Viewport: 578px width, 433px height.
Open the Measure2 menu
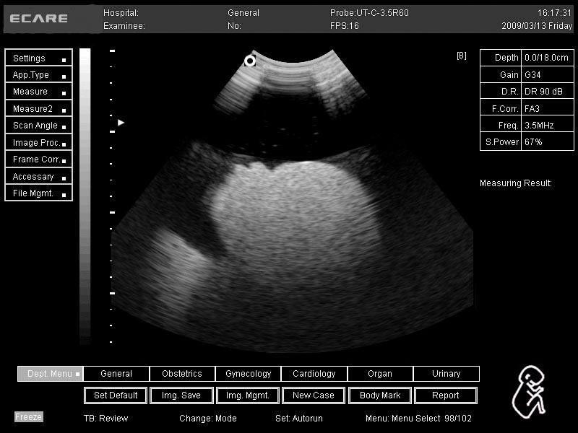[38, 109]
